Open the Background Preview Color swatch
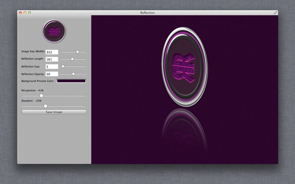This screenshot has width=295, height=184. (x=71, y=81)
